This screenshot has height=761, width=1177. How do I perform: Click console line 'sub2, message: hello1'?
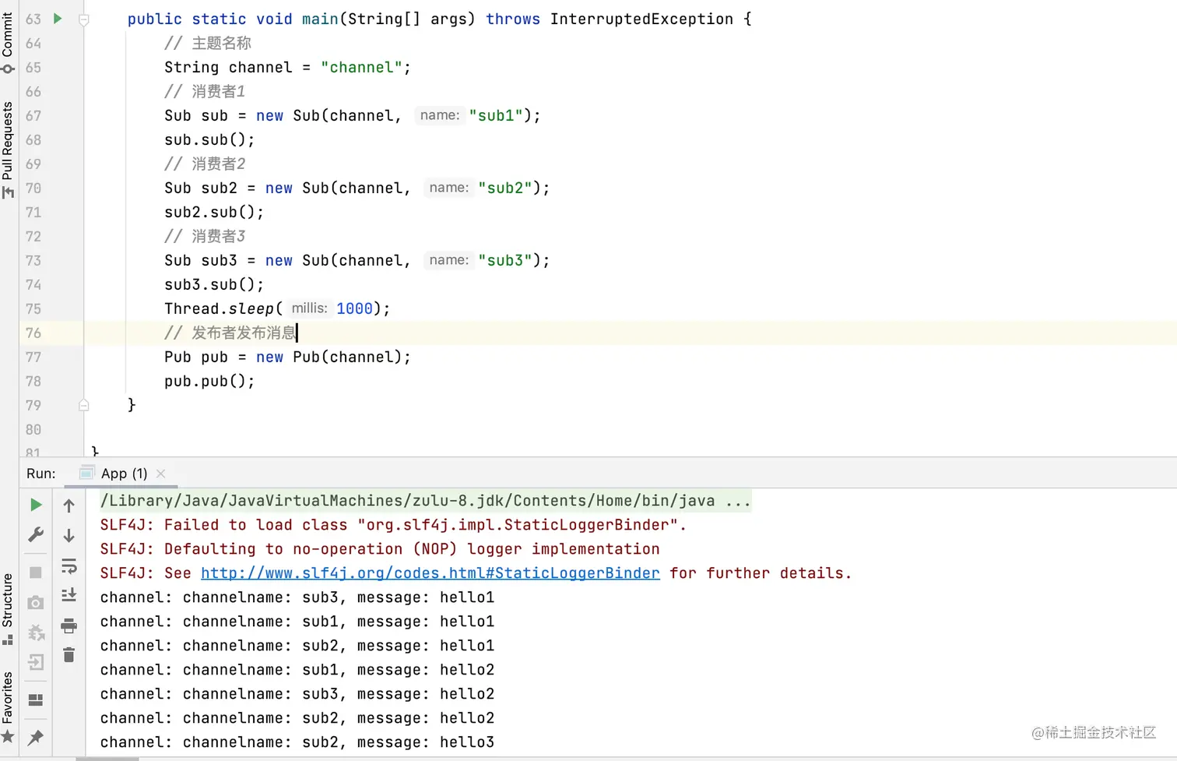pyautogui.click(x=297, y=646)
